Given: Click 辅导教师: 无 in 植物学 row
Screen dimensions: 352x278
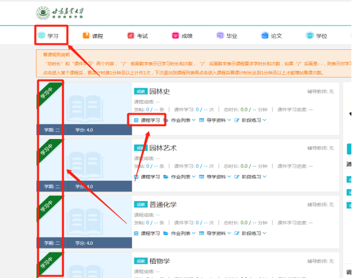Looking at the screenshot, I should (321, 261).
